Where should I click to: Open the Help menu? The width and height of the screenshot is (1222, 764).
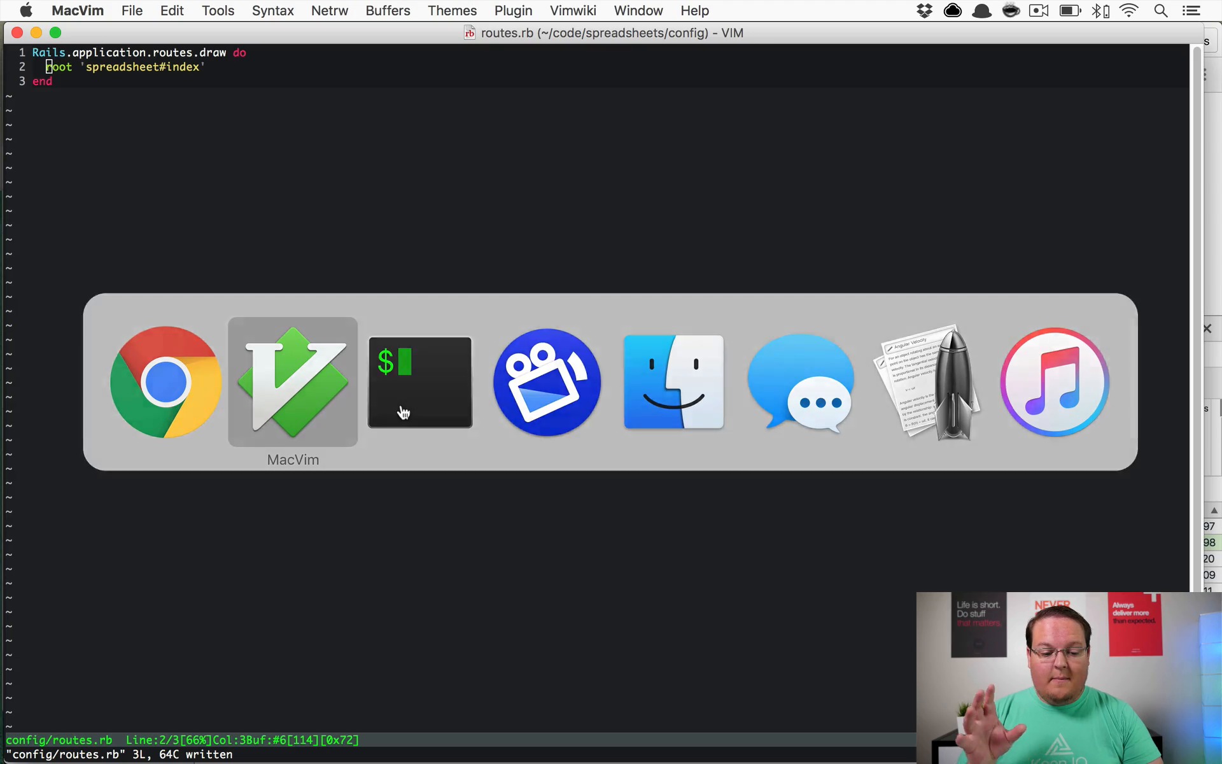(x=694, y=10)
